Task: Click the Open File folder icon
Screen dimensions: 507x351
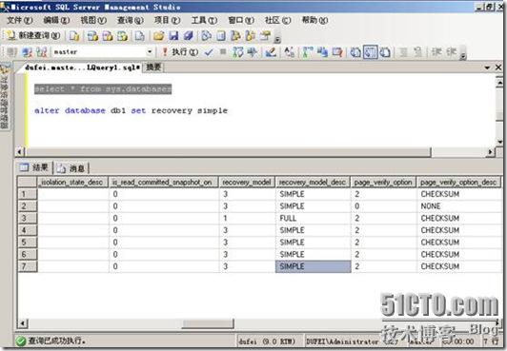Action: click(x=159, y=36)
